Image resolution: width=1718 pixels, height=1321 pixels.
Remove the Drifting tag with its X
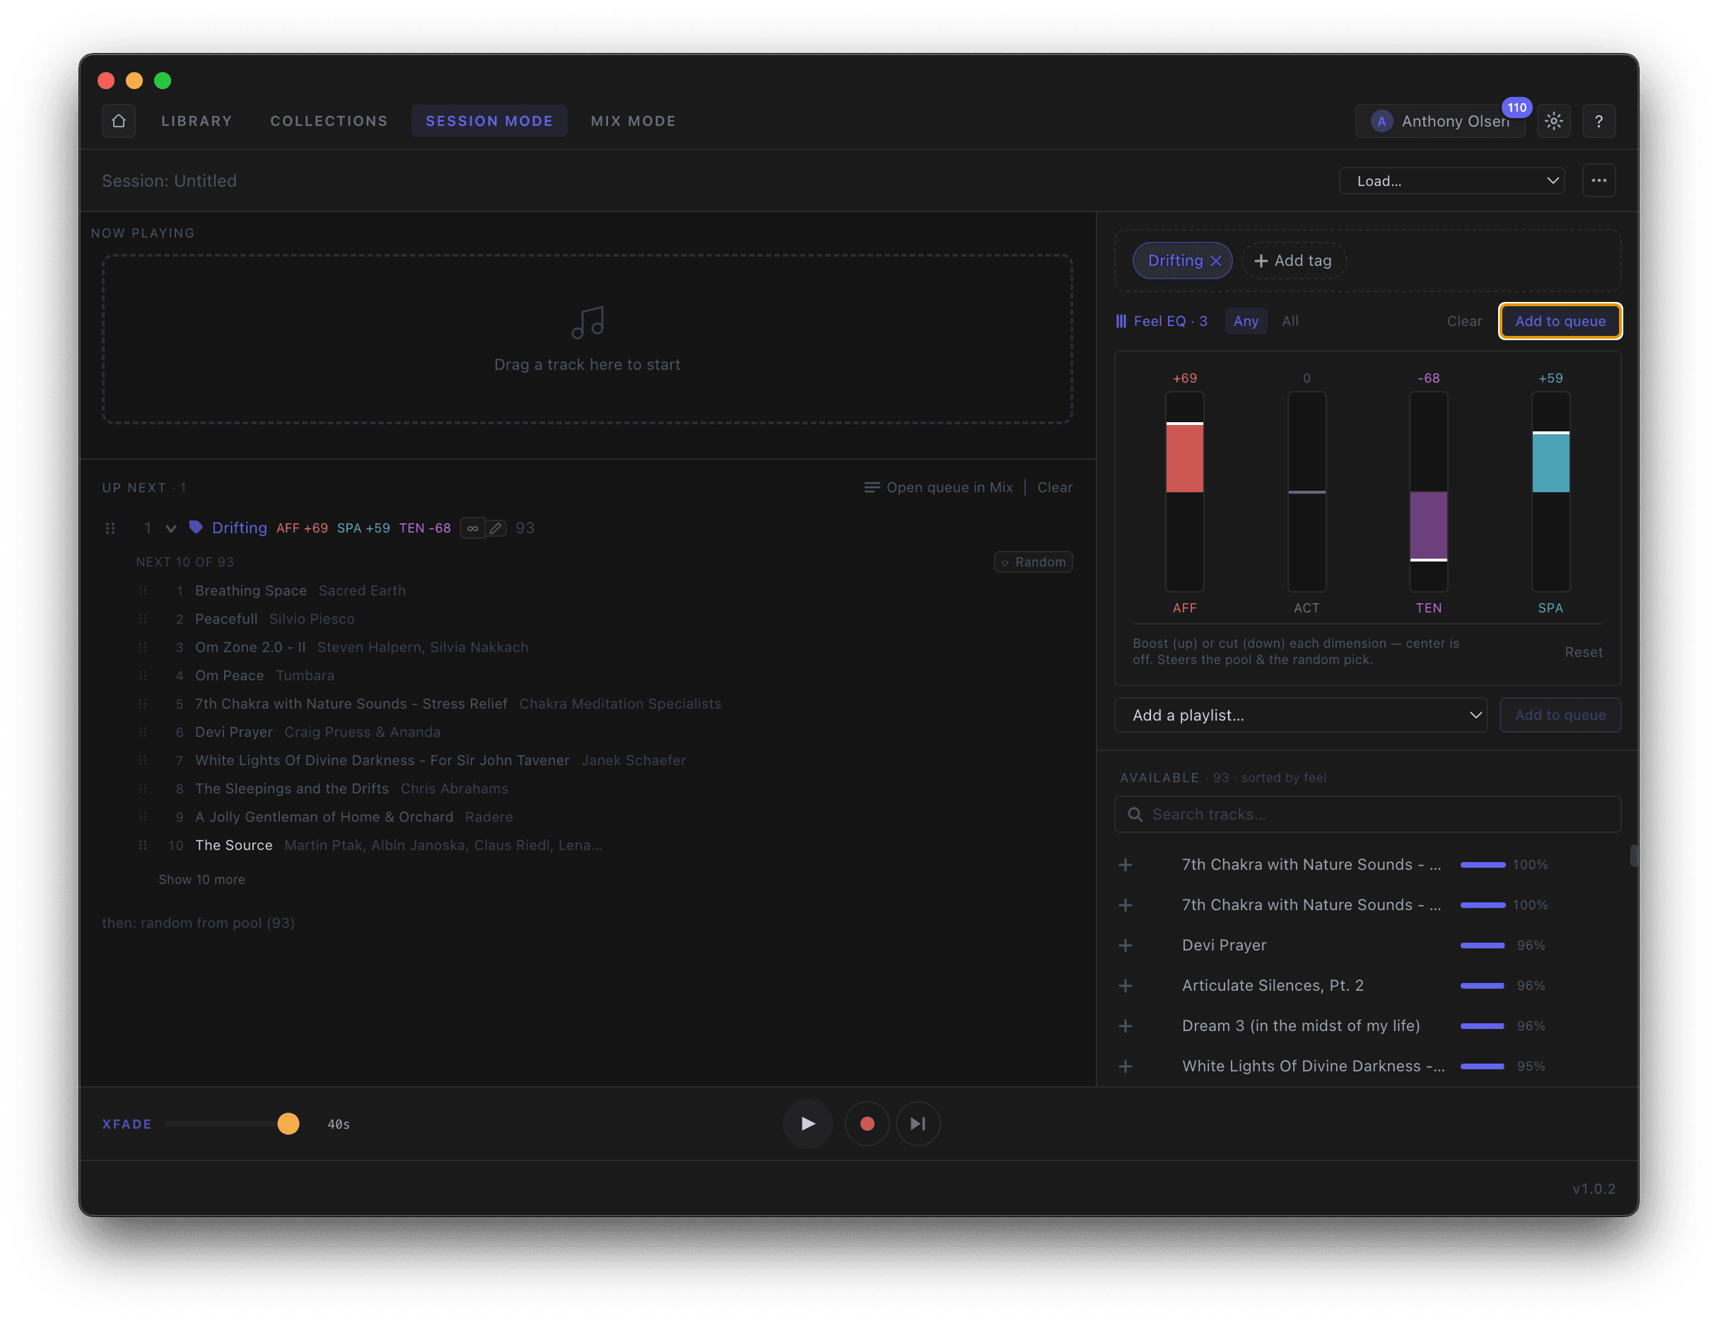click(x=1215, y=261)
